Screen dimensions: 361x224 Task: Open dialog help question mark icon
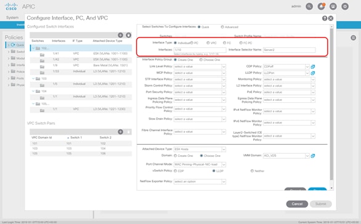click(x=325, y=18)
